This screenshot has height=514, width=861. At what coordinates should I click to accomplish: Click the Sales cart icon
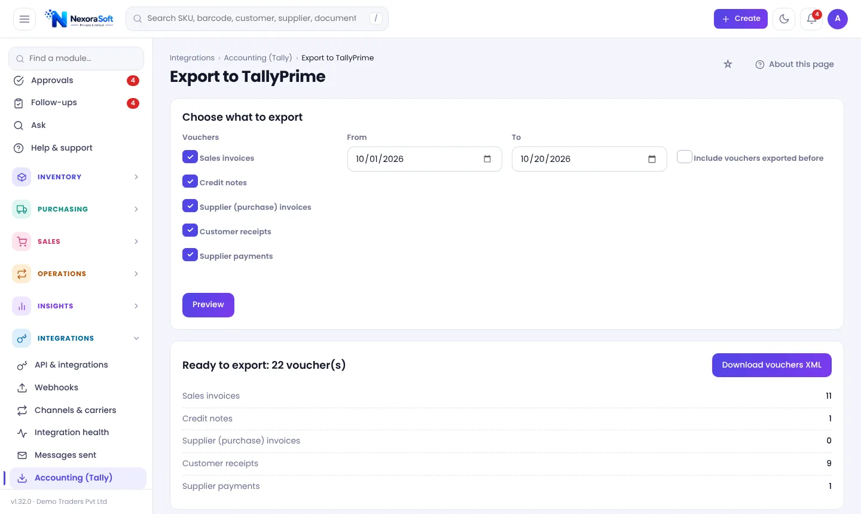coord(22,241)
